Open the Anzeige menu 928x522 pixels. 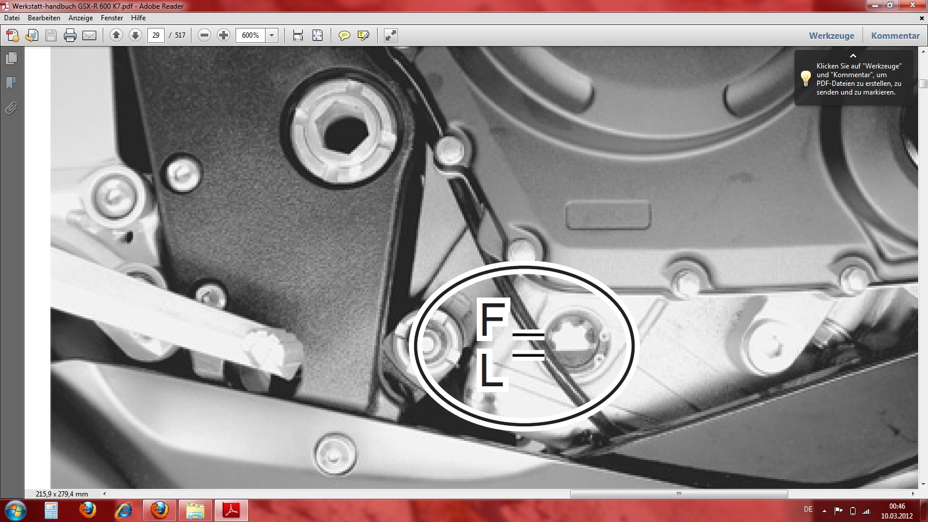coord(81,18)
